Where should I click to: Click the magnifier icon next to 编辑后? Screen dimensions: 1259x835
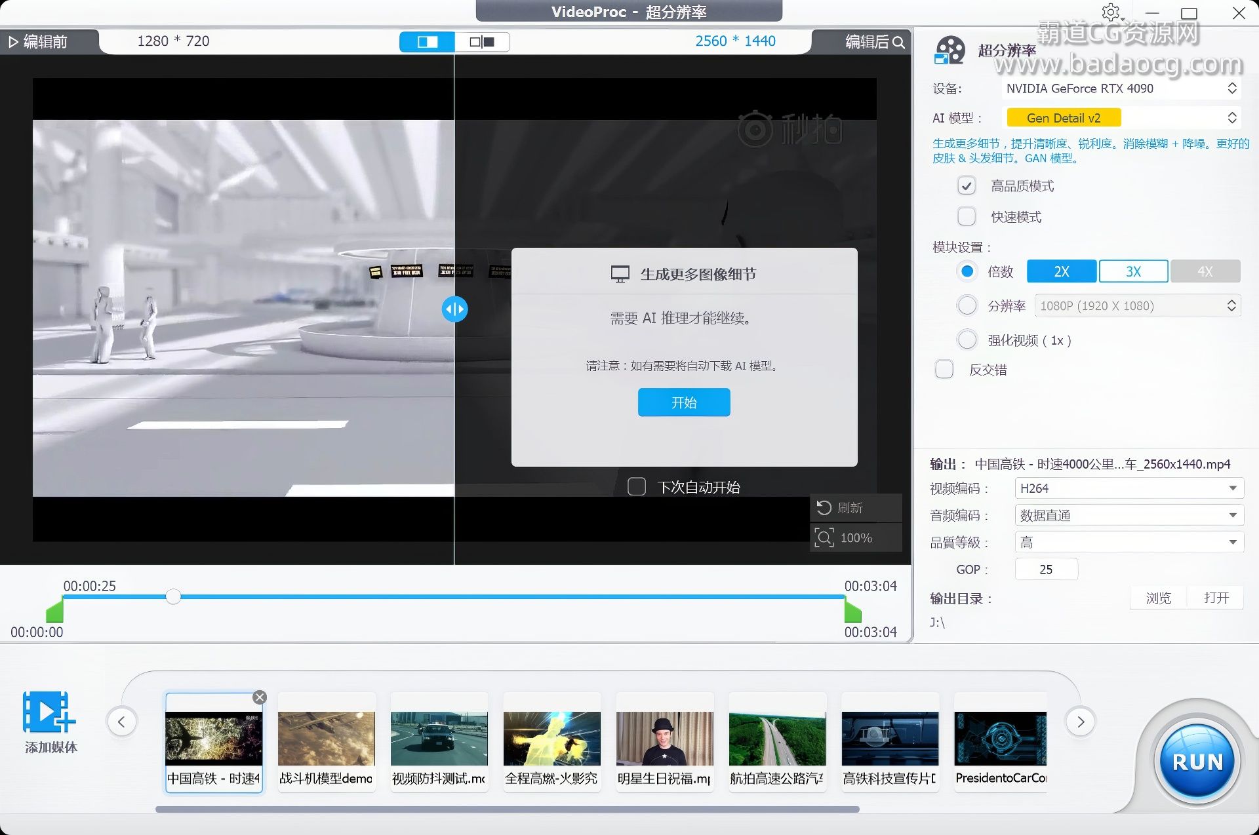[x=899, y=43]
